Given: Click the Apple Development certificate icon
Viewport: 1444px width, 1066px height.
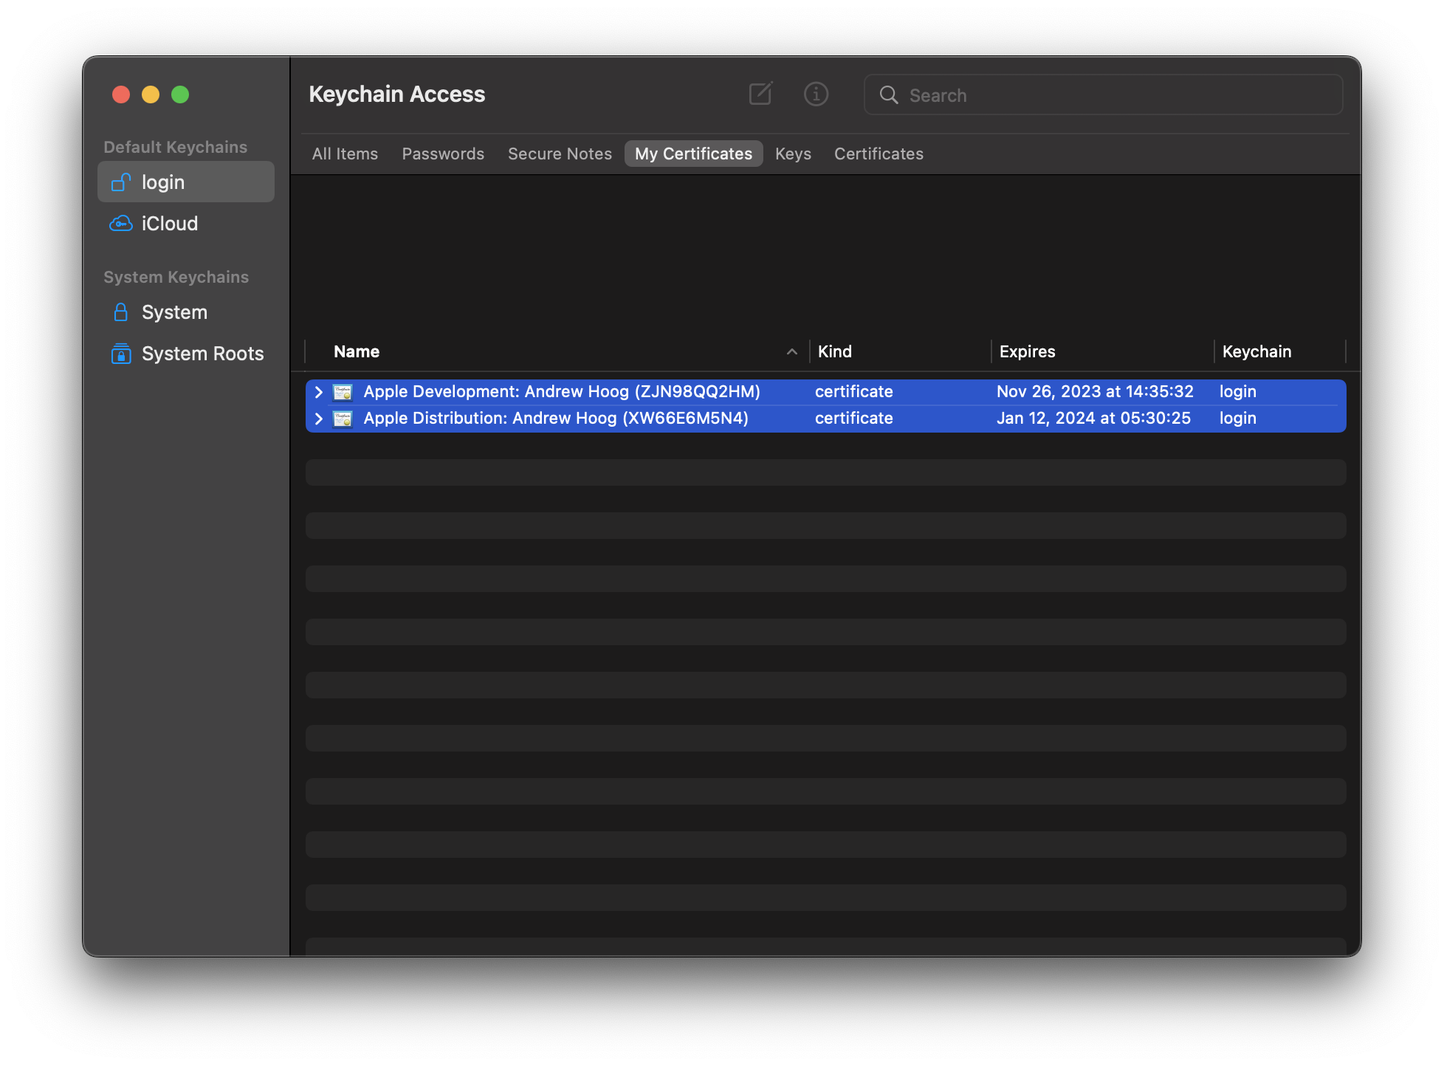Looking at the screenshot, I should pyautogui.click(x=343, y=392).
